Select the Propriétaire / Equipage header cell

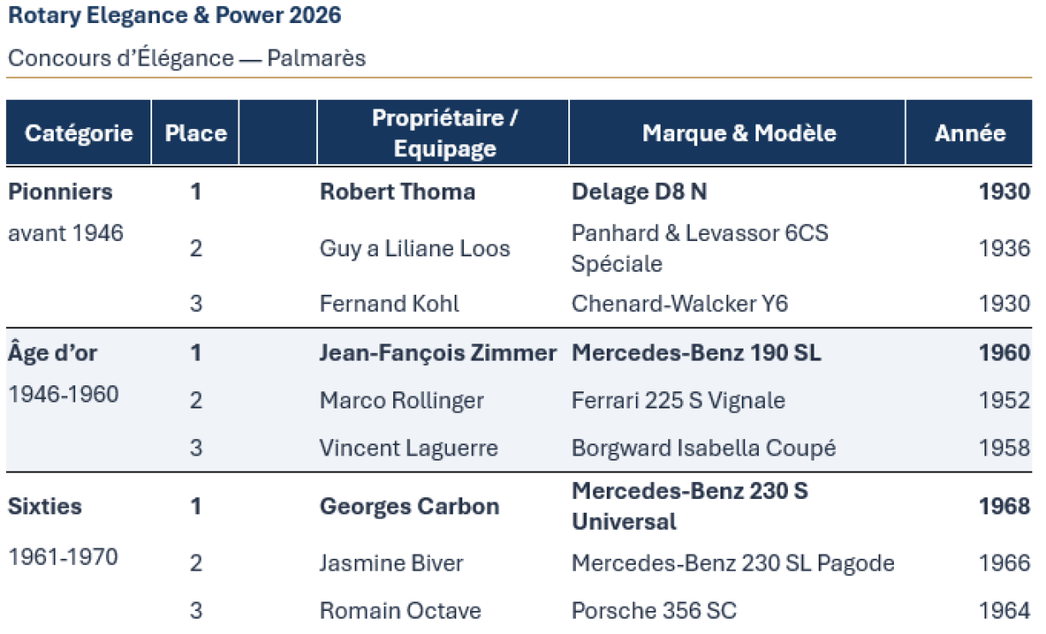pos(444,133)
